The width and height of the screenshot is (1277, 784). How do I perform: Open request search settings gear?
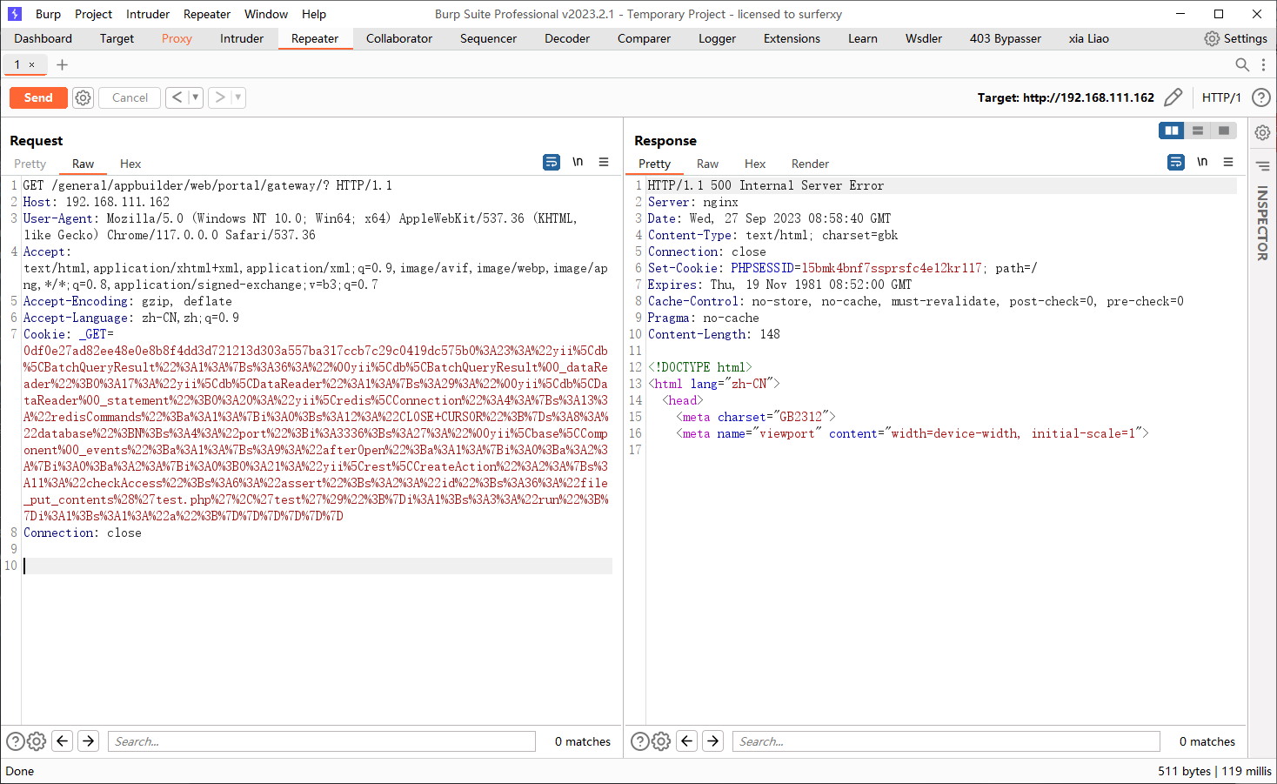pyautogui.click(x=37, y=741)
